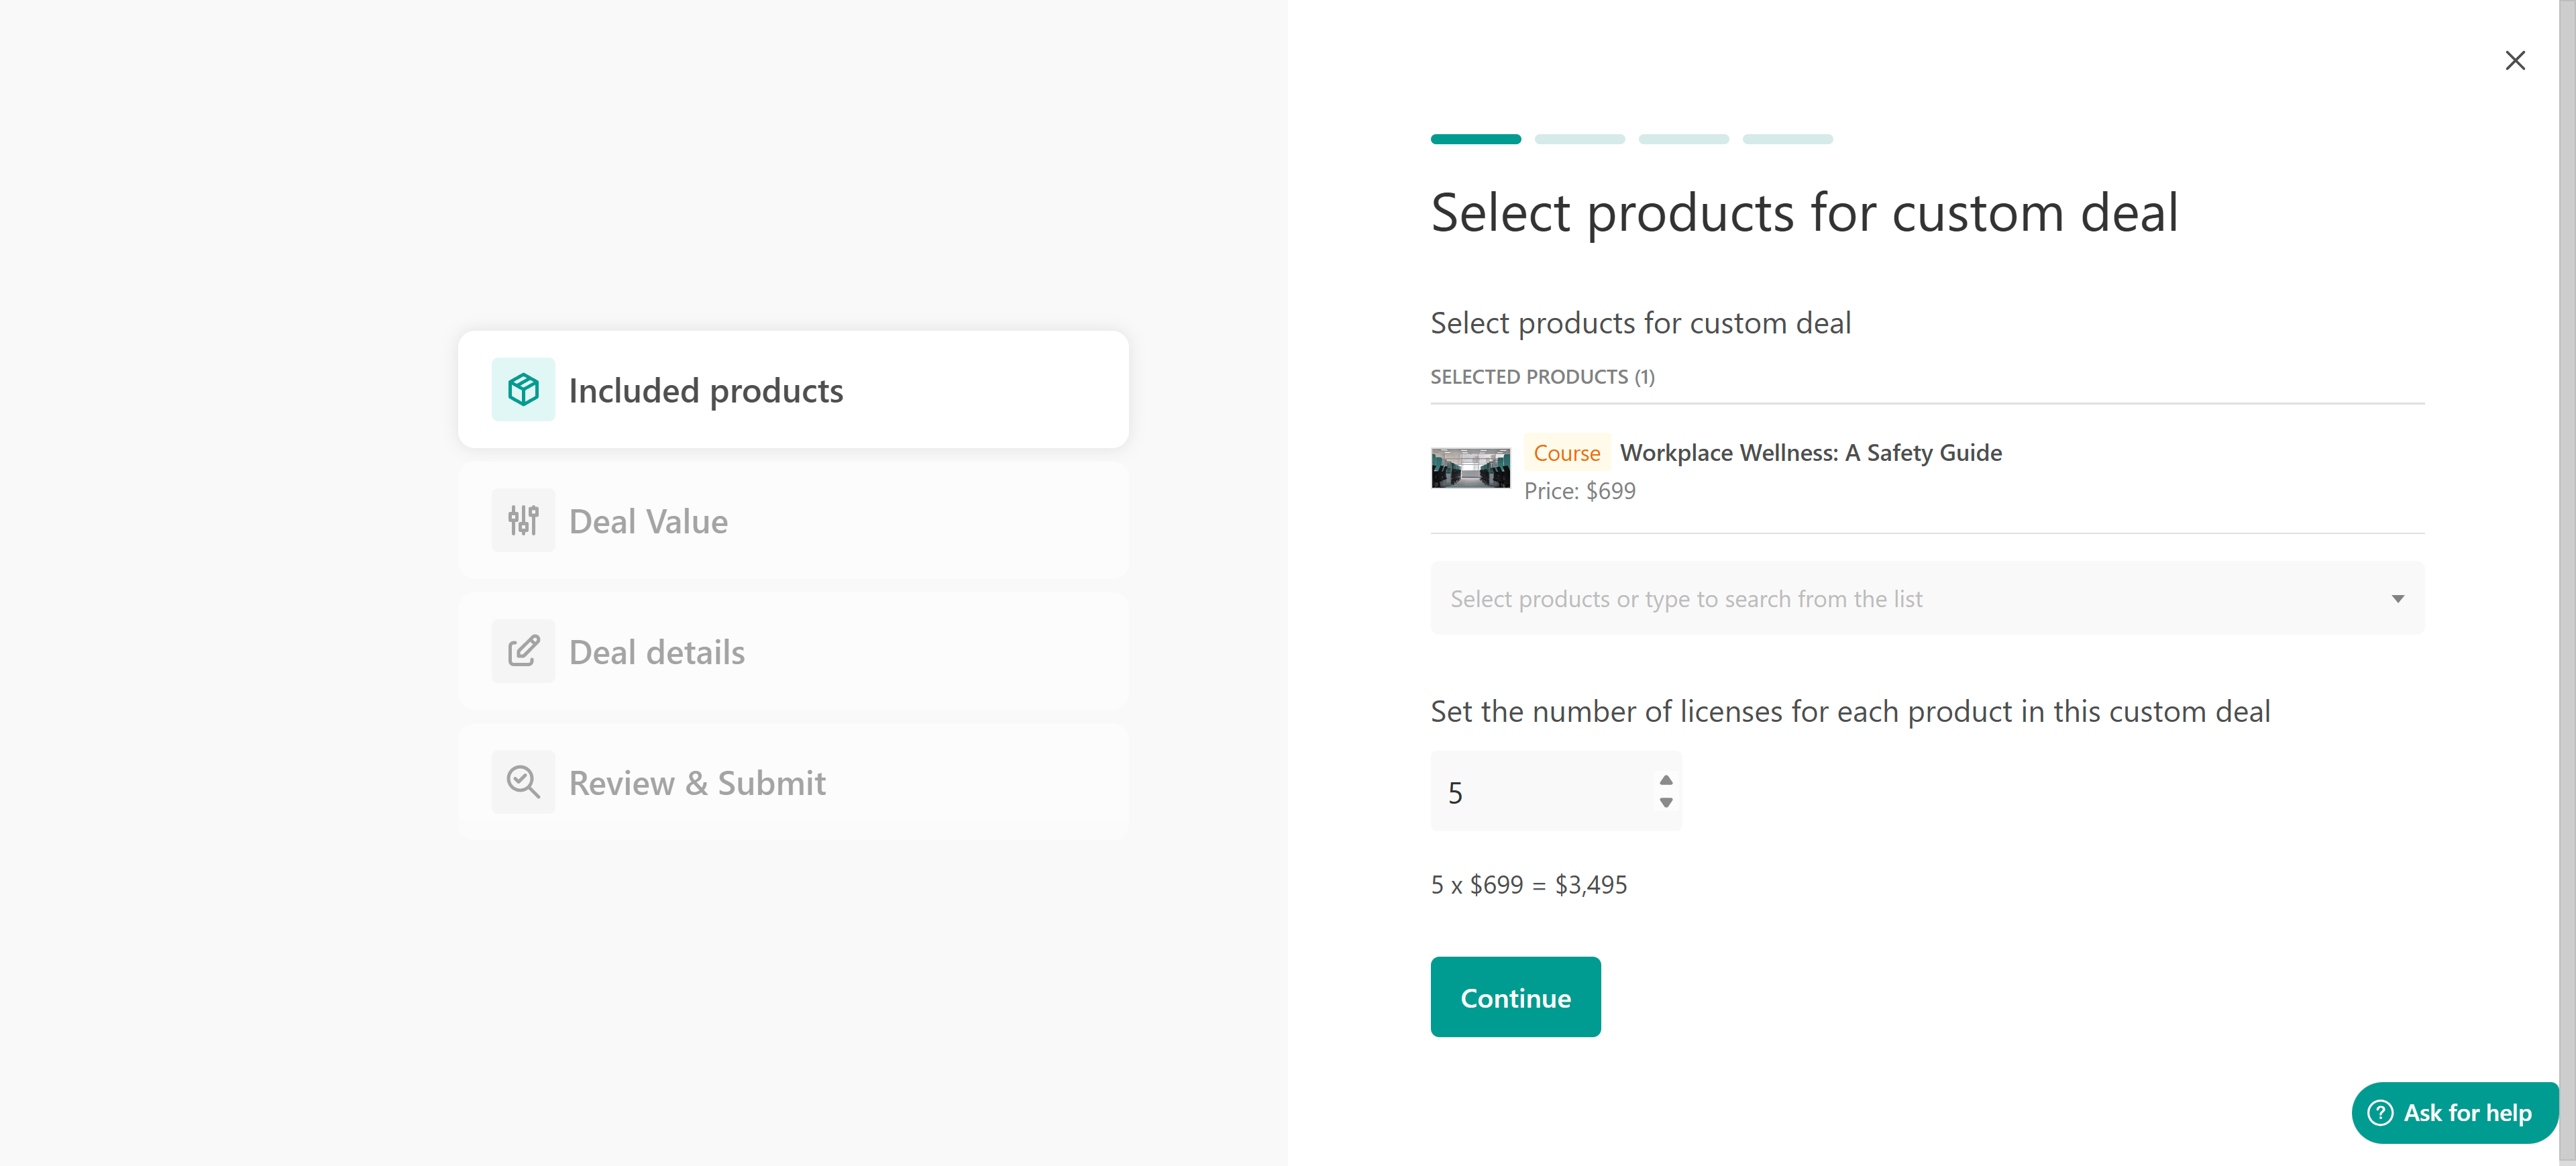This screenshot has width=2576, height=1166.
Task: Increase license count with up arrow
Action: pos(1666,779)
